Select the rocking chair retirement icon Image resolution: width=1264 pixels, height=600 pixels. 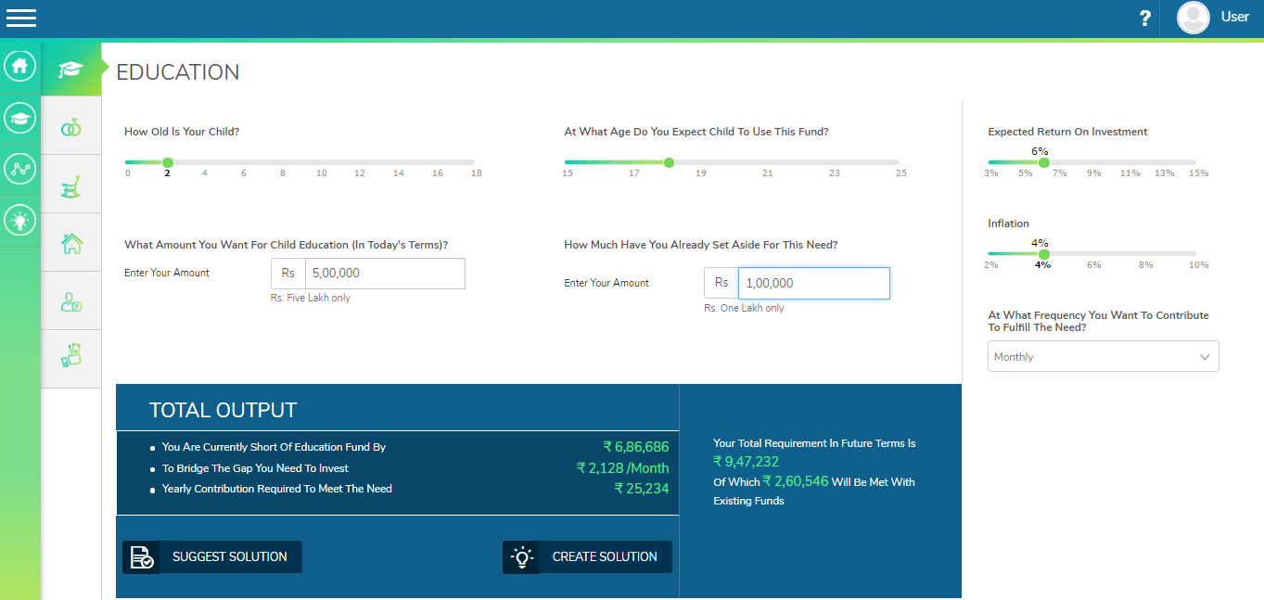[x=71, y=186]
